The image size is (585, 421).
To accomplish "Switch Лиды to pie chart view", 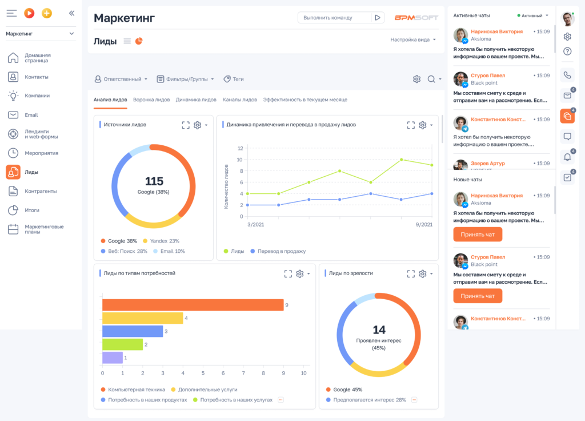I will coord(139,41).
